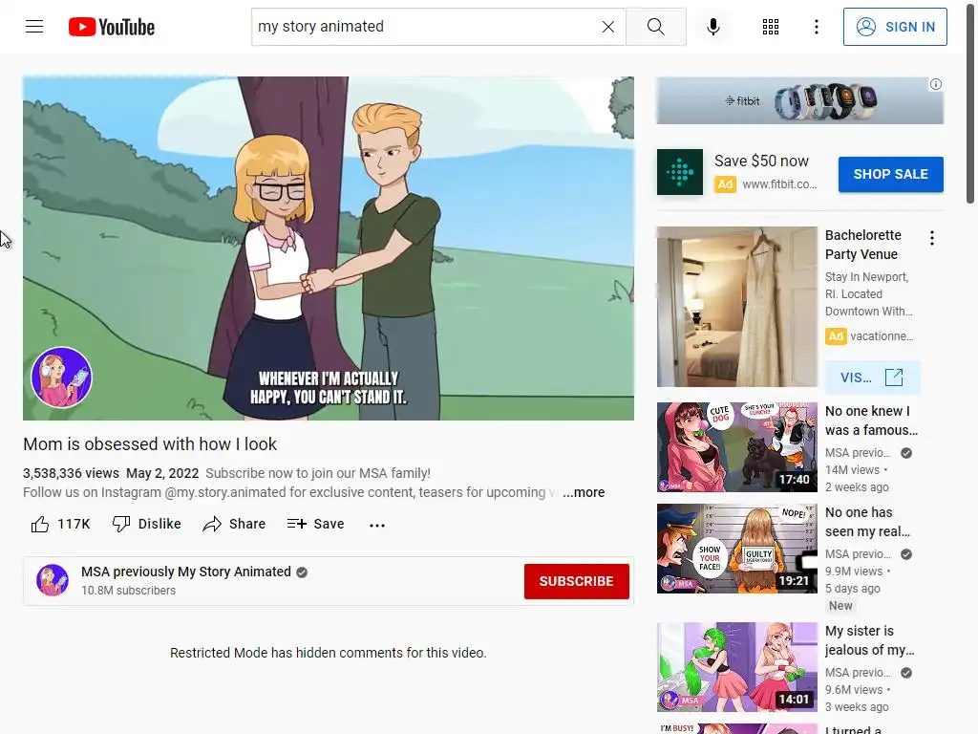Open the YouTube apps grid
Screen dimensions: 978x734
[x=771, y=27]
